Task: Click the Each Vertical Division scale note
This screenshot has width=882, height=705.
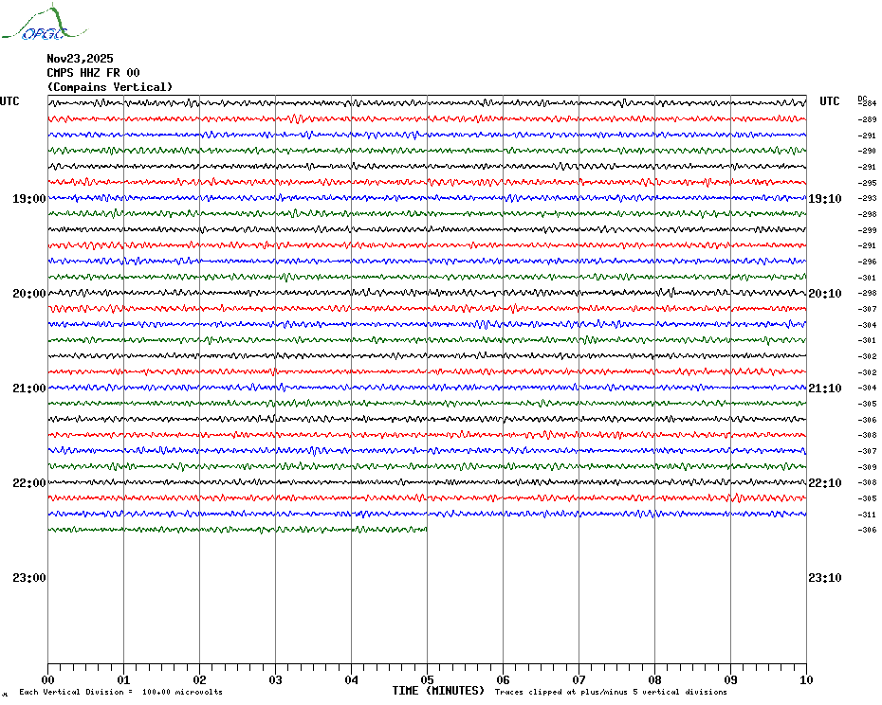Action: pyautogui.click(x=121, y=692)
